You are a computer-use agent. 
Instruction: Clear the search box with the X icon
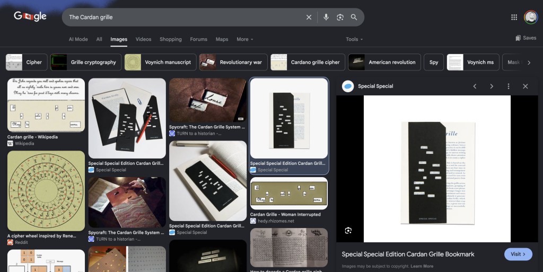click(309, 17)
